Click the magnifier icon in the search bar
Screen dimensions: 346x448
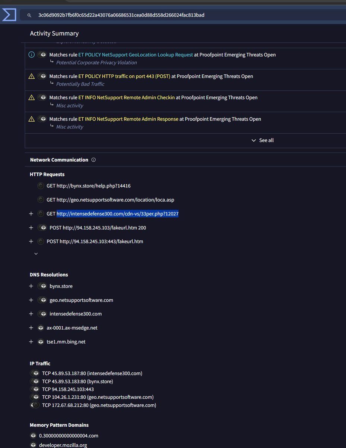[29, 15]
